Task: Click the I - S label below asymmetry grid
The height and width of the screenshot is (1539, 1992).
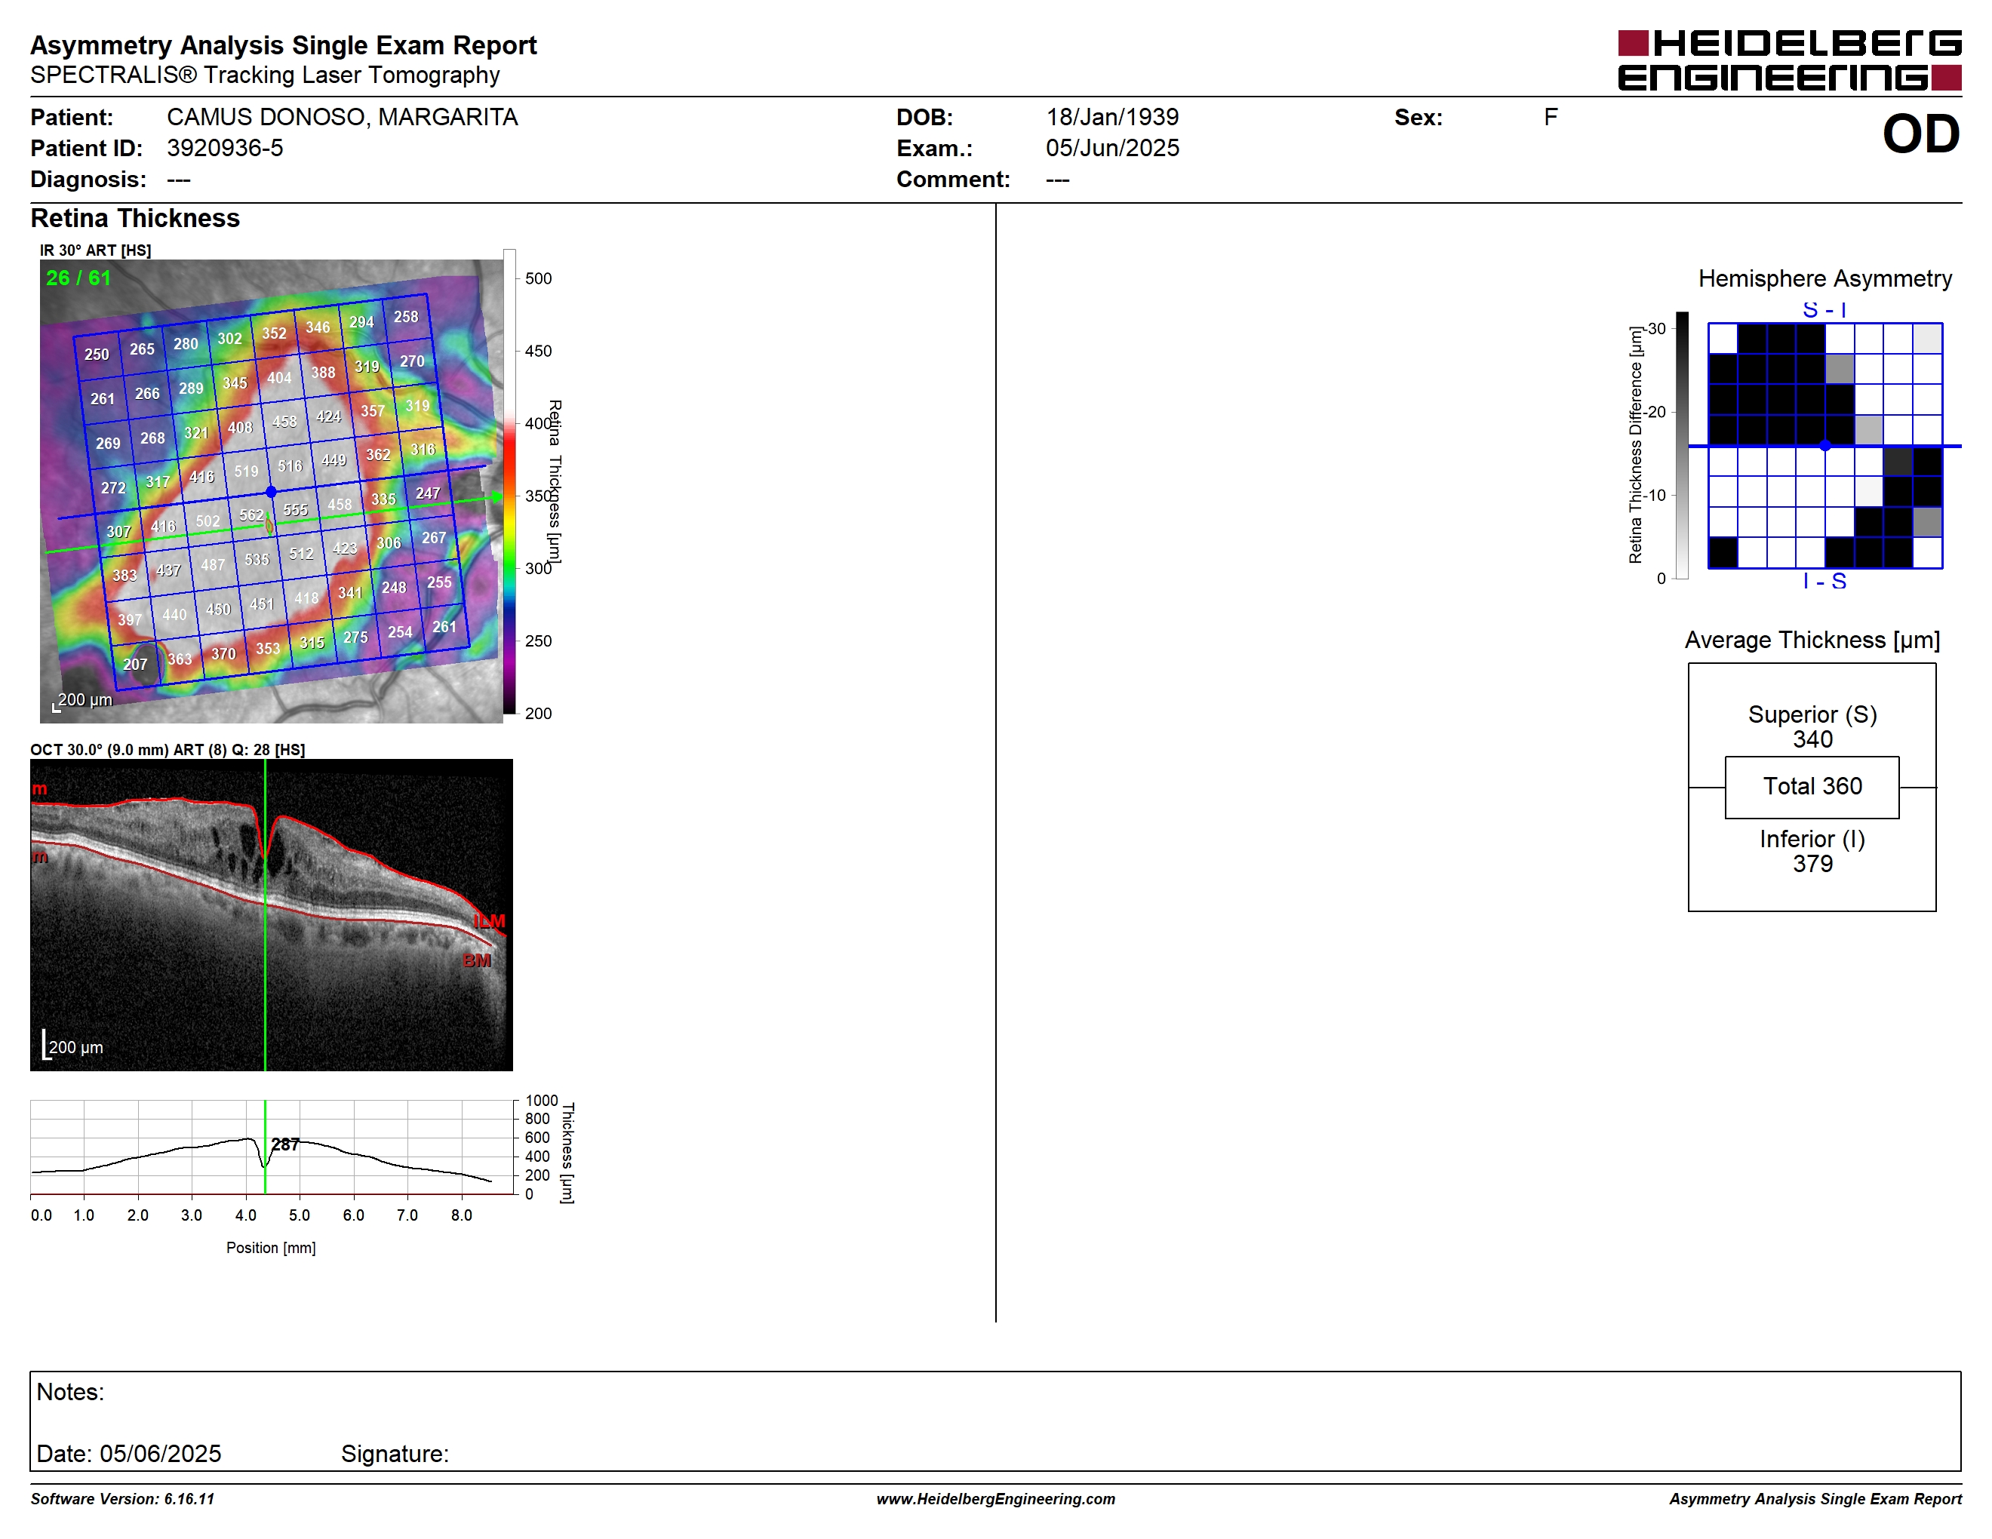Action: [1825, 582]
